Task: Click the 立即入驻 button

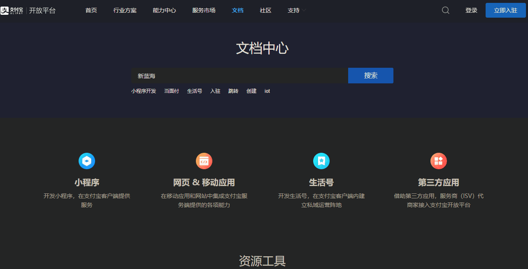Action: [x=506, y=10]
